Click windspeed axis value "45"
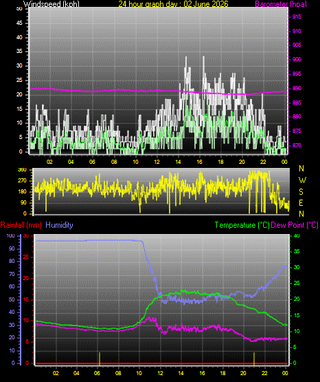Image resolution: width=320 pixels, height=382 pixels. 19,23
